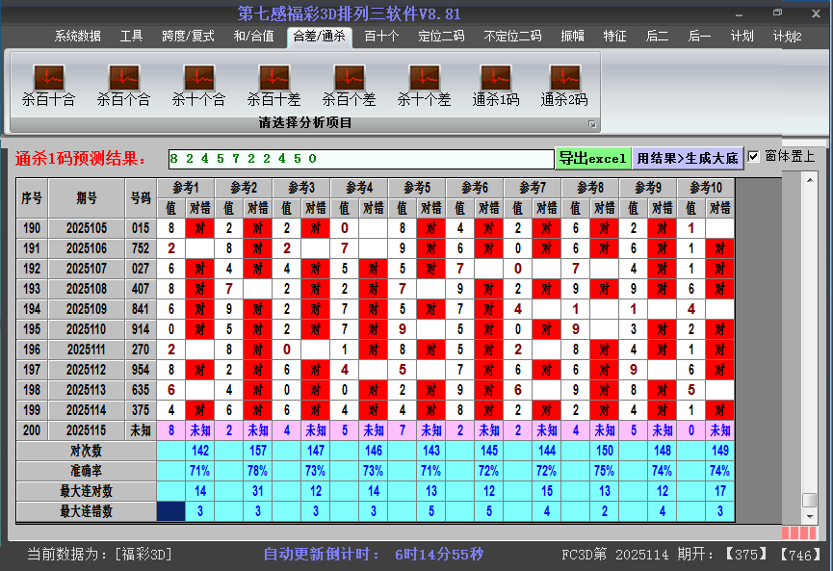This screenshot has width=833, height=571.
Task: Click the 期号 column header
Action: coord(87,198)
